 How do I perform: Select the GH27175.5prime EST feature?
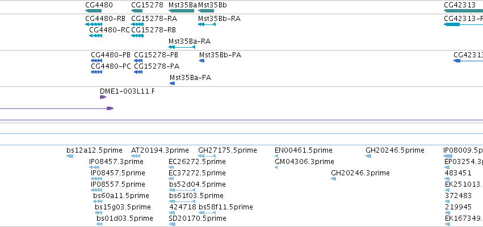point(207,156)
